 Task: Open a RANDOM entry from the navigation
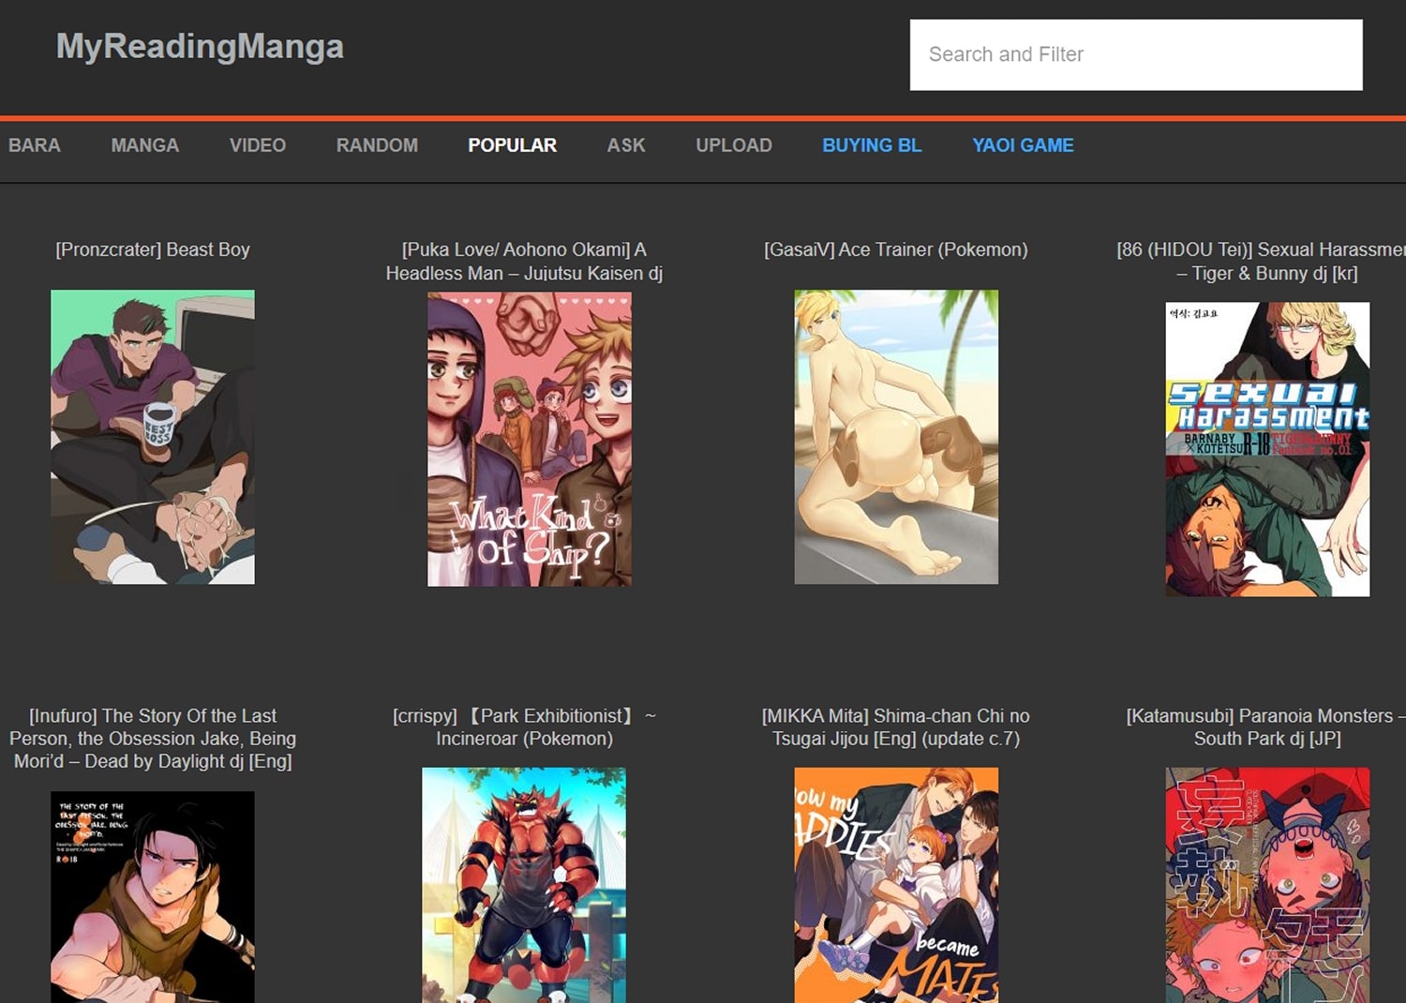377,145
